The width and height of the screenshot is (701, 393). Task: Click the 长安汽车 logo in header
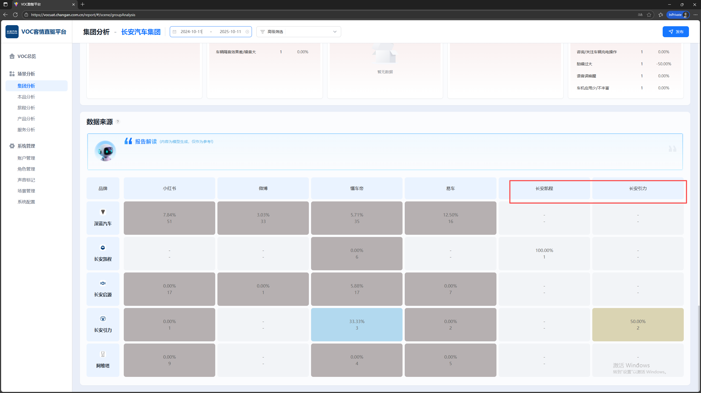click(12, 32)
